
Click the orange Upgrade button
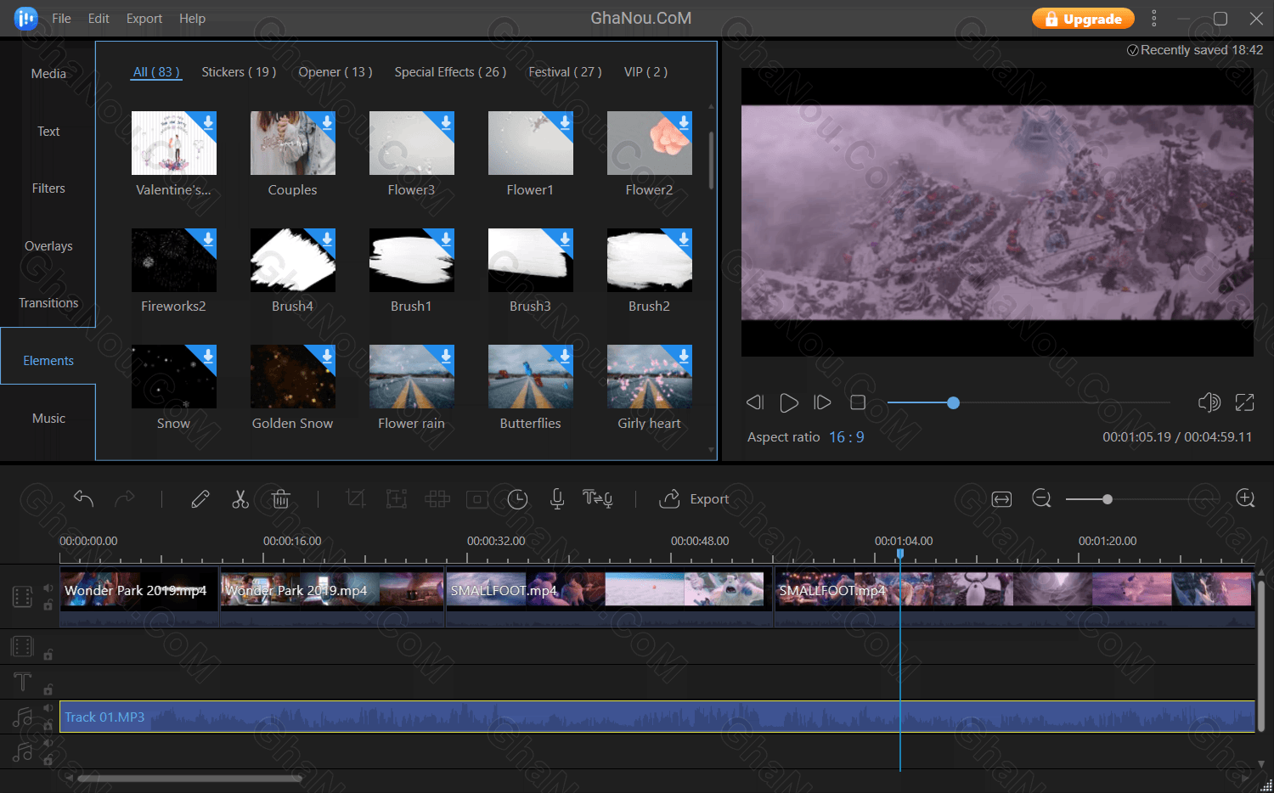pos(1082,19)
